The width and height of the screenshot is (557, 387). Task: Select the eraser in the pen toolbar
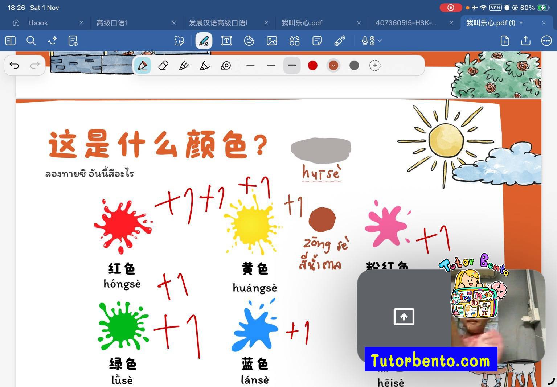click(163, 65)
